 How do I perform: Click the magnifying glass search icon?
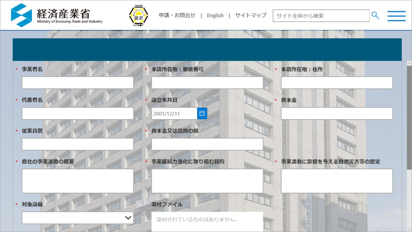coord(375,16)
